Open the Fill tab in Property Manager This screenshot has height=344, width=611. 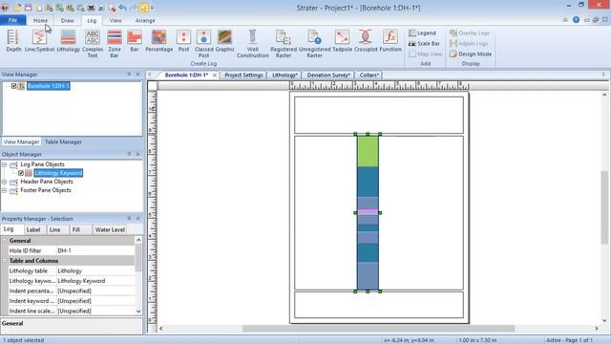pyautogui.click(x=76, y=229)
